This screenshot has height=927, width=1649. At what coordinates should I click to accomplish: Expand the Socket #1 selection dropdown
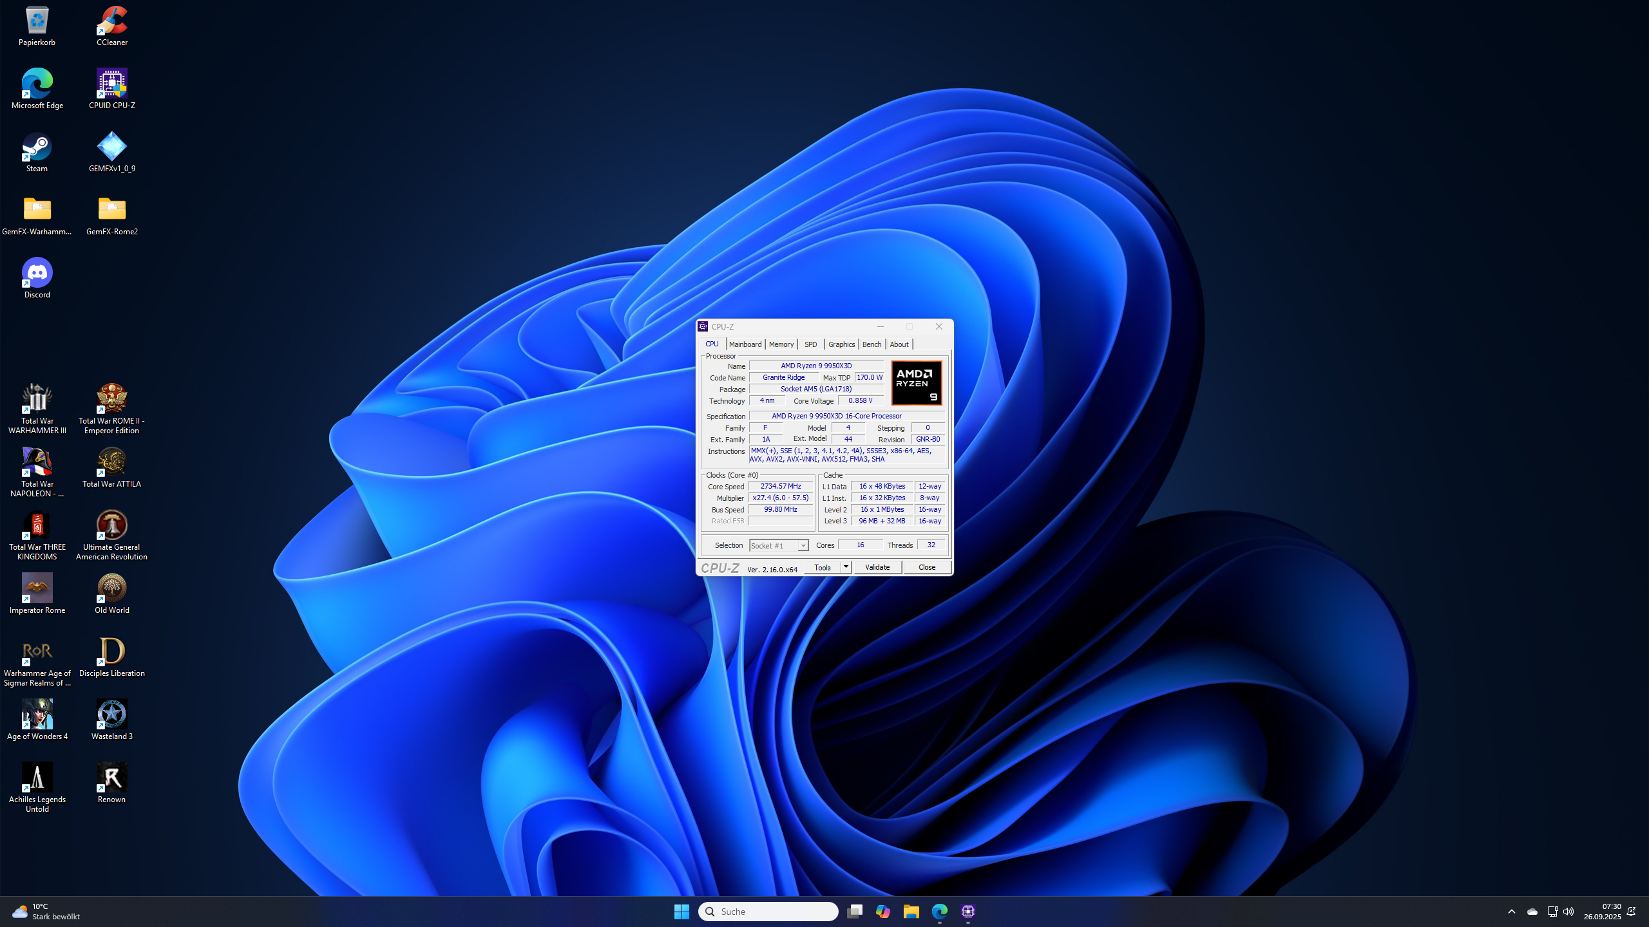tap(803, 546)
